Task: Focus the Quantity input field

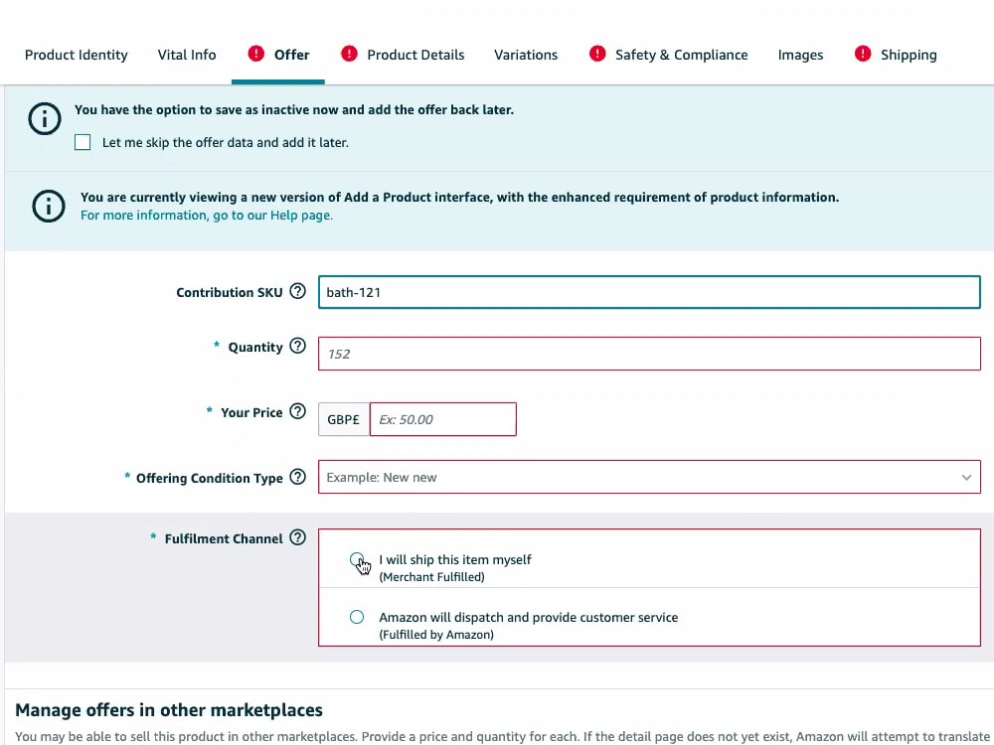Action: point(649,354)
